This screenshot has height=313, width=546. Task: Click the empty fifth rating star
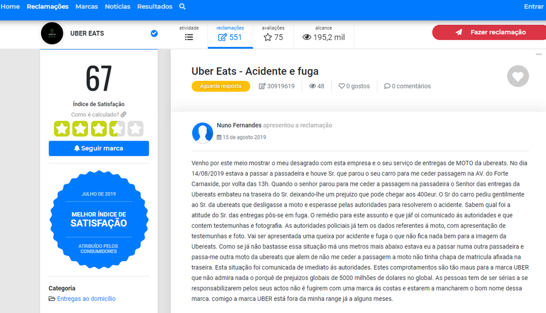point(135,129)
